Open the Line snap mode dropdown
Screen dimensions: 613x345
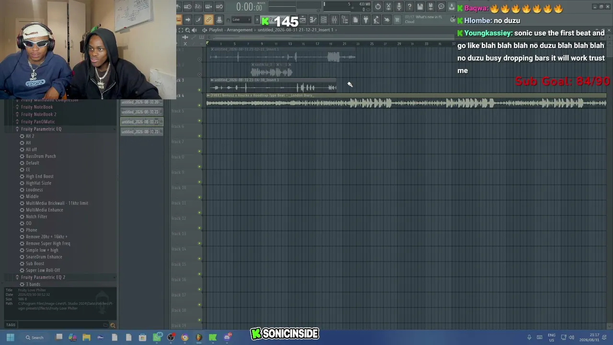click(x=241, y=20)
